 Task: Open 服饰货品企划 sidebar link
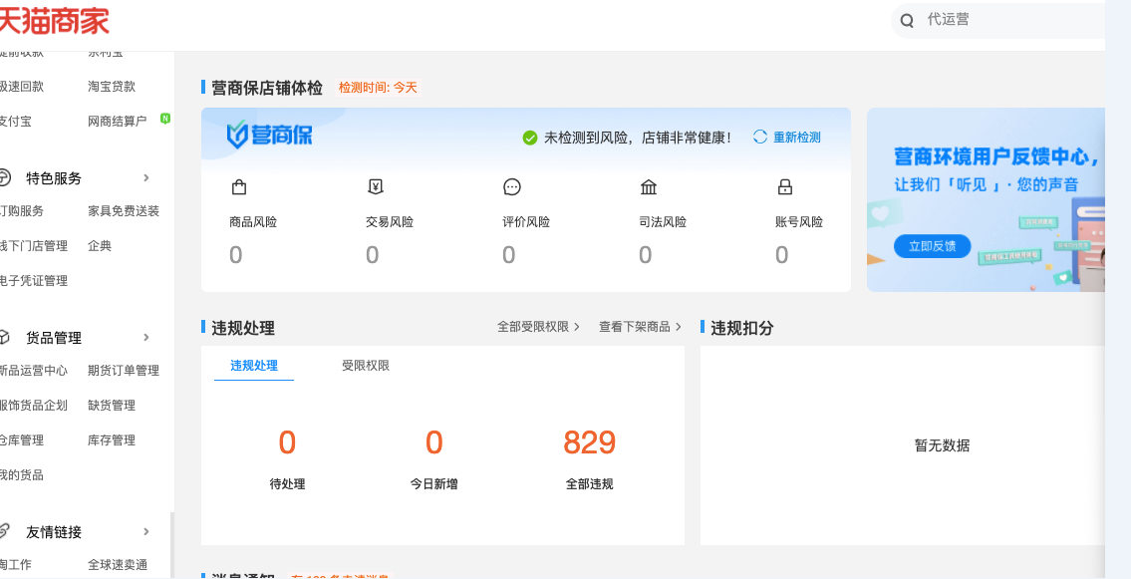click(x=34, y=406)
